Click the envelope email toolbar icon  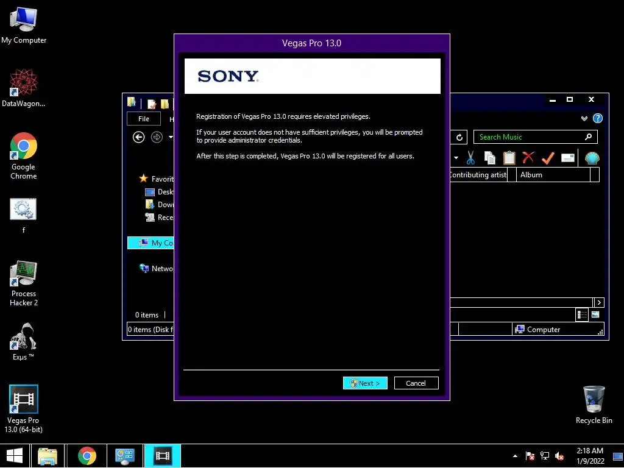[568, 158]
